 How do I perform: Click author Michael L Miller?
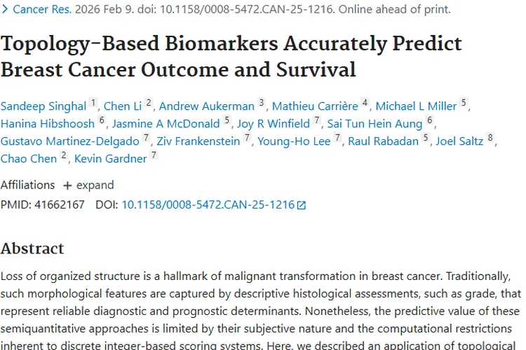point(417,106)
